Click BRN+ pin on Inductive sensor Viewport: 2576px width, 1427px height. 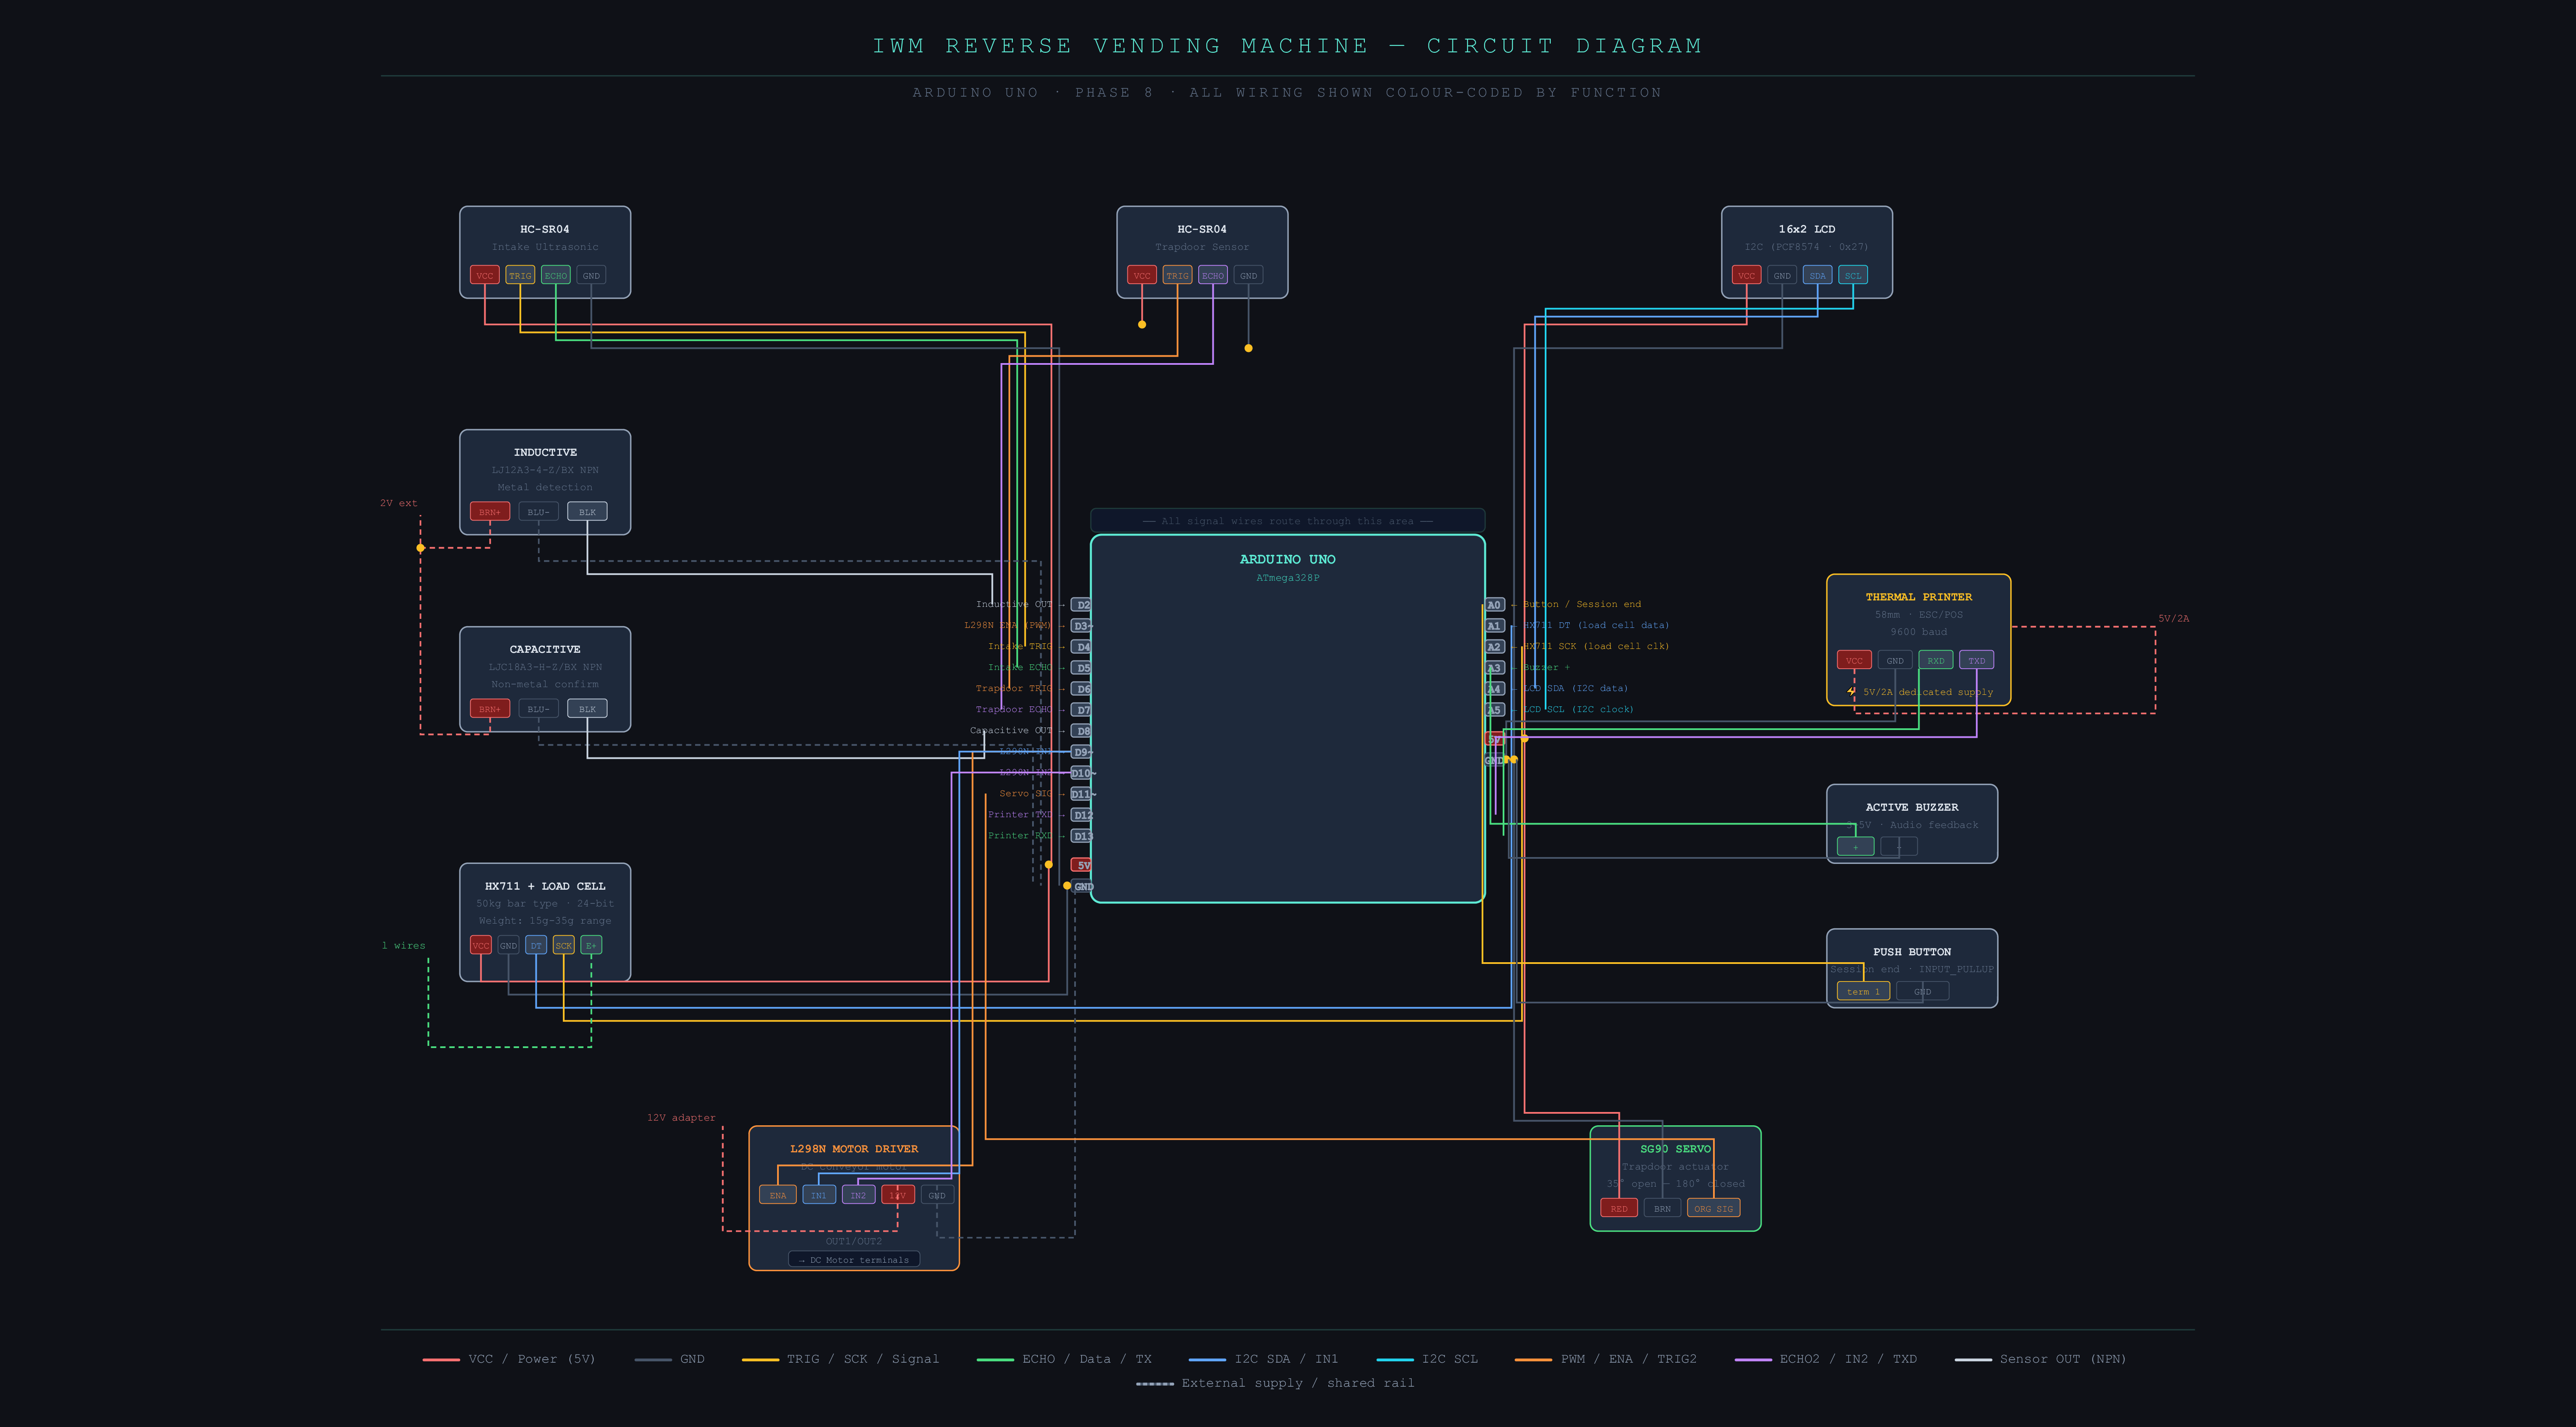(x=490, y=512)
